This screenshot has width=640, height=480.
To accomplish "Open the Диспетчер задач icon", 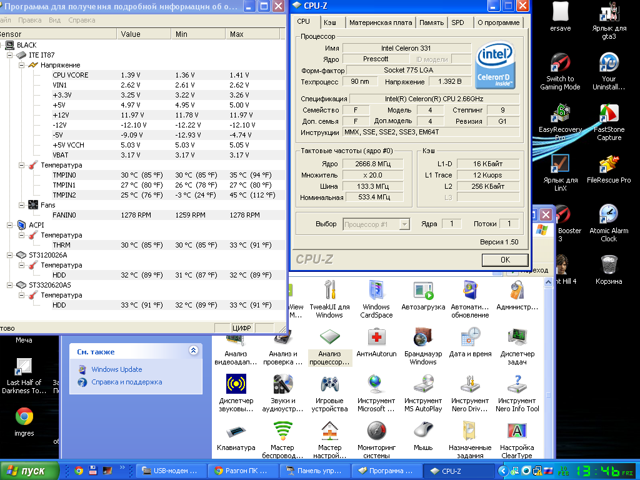I will point(517,338).
